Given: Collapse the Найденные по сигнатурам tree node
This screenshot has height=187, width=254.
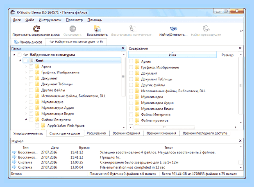Looking at the screenshot, I should (x=14, y=55).
